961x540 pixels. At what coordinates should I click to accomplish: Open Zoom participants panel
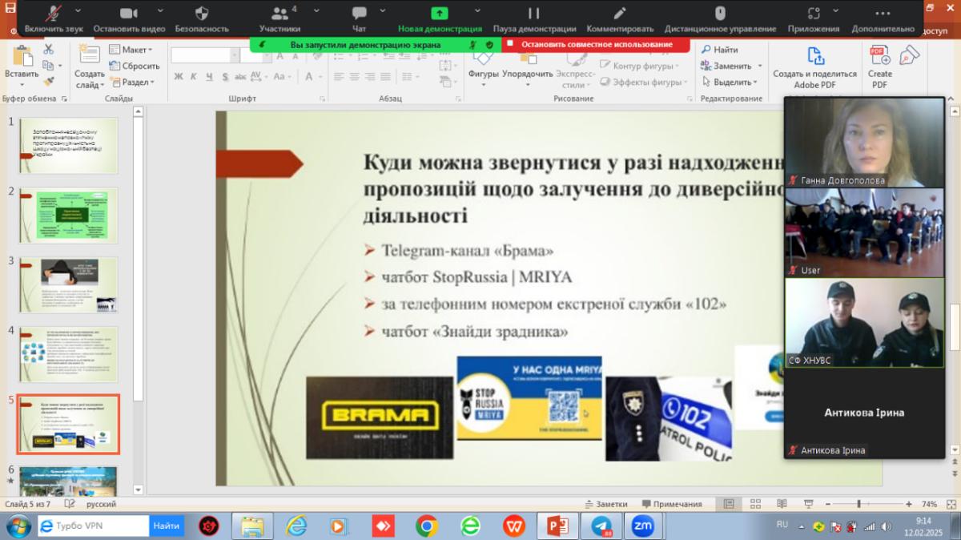pos(279,14)
